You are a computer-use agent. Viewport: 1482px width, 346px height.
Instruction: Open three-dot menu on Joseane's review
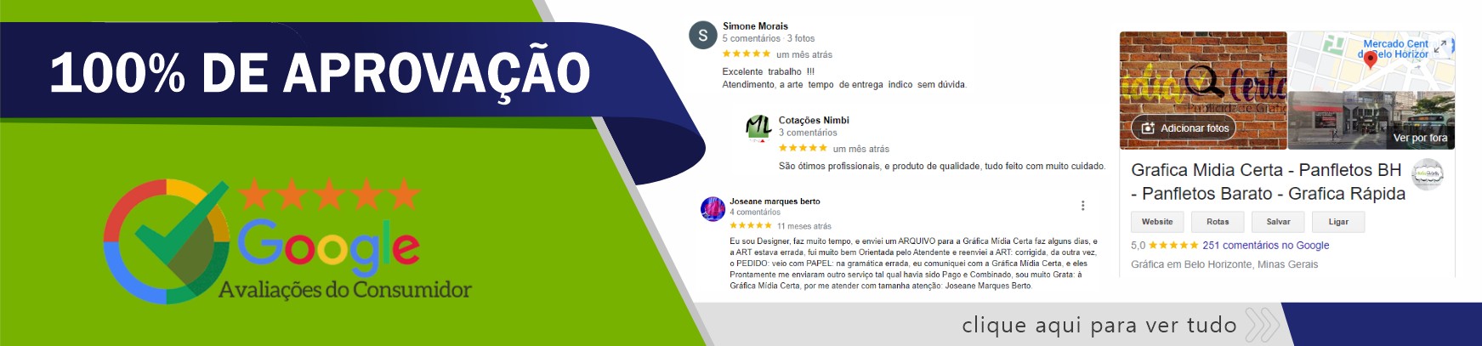pos(1082,206)
